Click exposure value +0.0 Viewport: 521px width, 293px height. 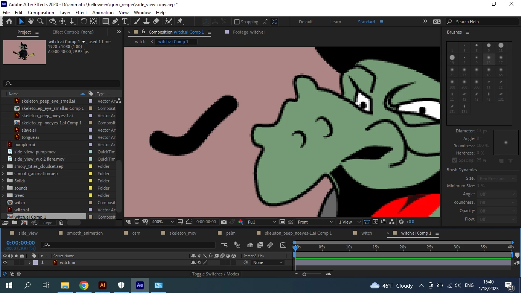(x=410, y=222)
